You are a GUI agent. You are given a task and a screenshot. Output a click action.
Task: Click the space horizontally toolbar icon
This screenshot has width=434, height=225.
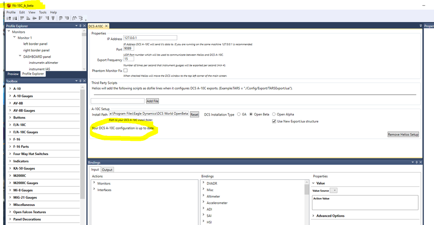75,18
